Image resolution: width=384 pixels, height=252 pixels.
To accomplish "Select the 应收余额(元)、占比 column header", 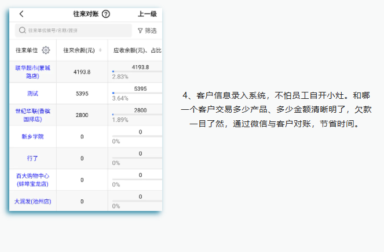I will (x=137, y=50).
